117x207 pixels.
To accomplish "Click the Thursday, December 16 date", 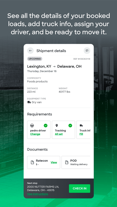I will pos(42,71).
